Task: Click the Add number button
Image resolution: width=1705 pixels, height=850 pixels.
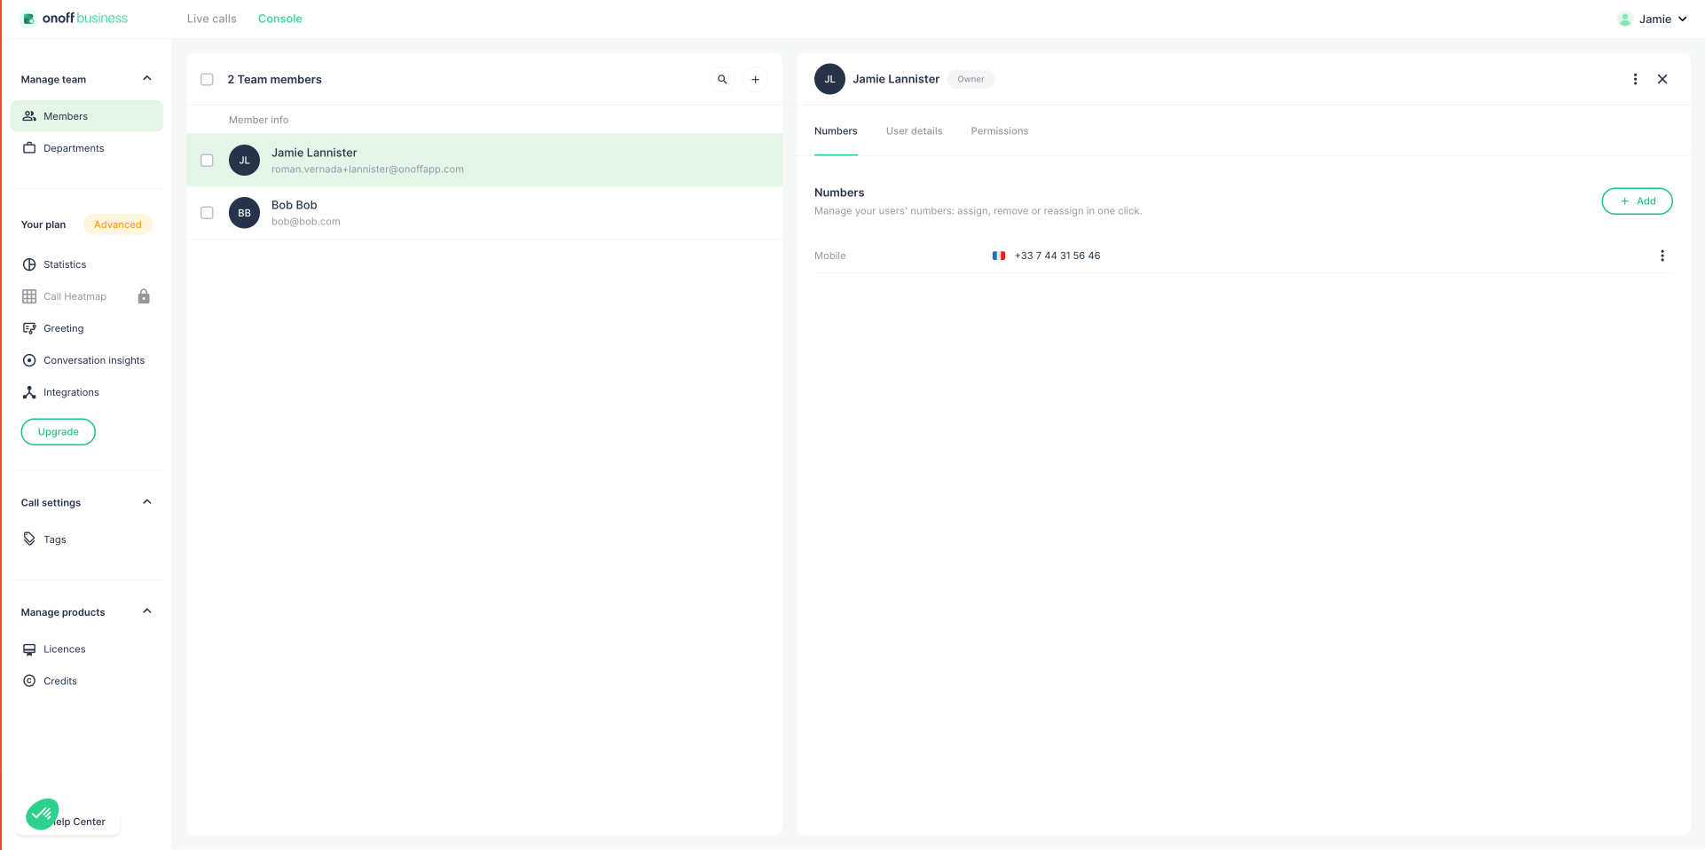Action: click(1637, 201)
